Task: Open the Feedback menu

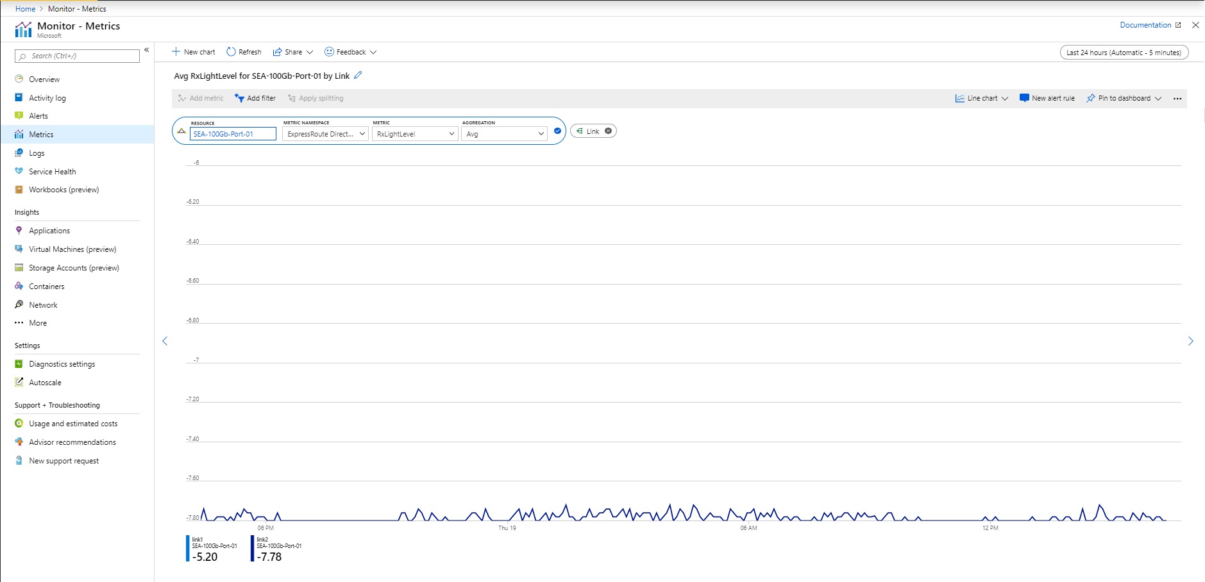Action: click(x=350, y=52)
